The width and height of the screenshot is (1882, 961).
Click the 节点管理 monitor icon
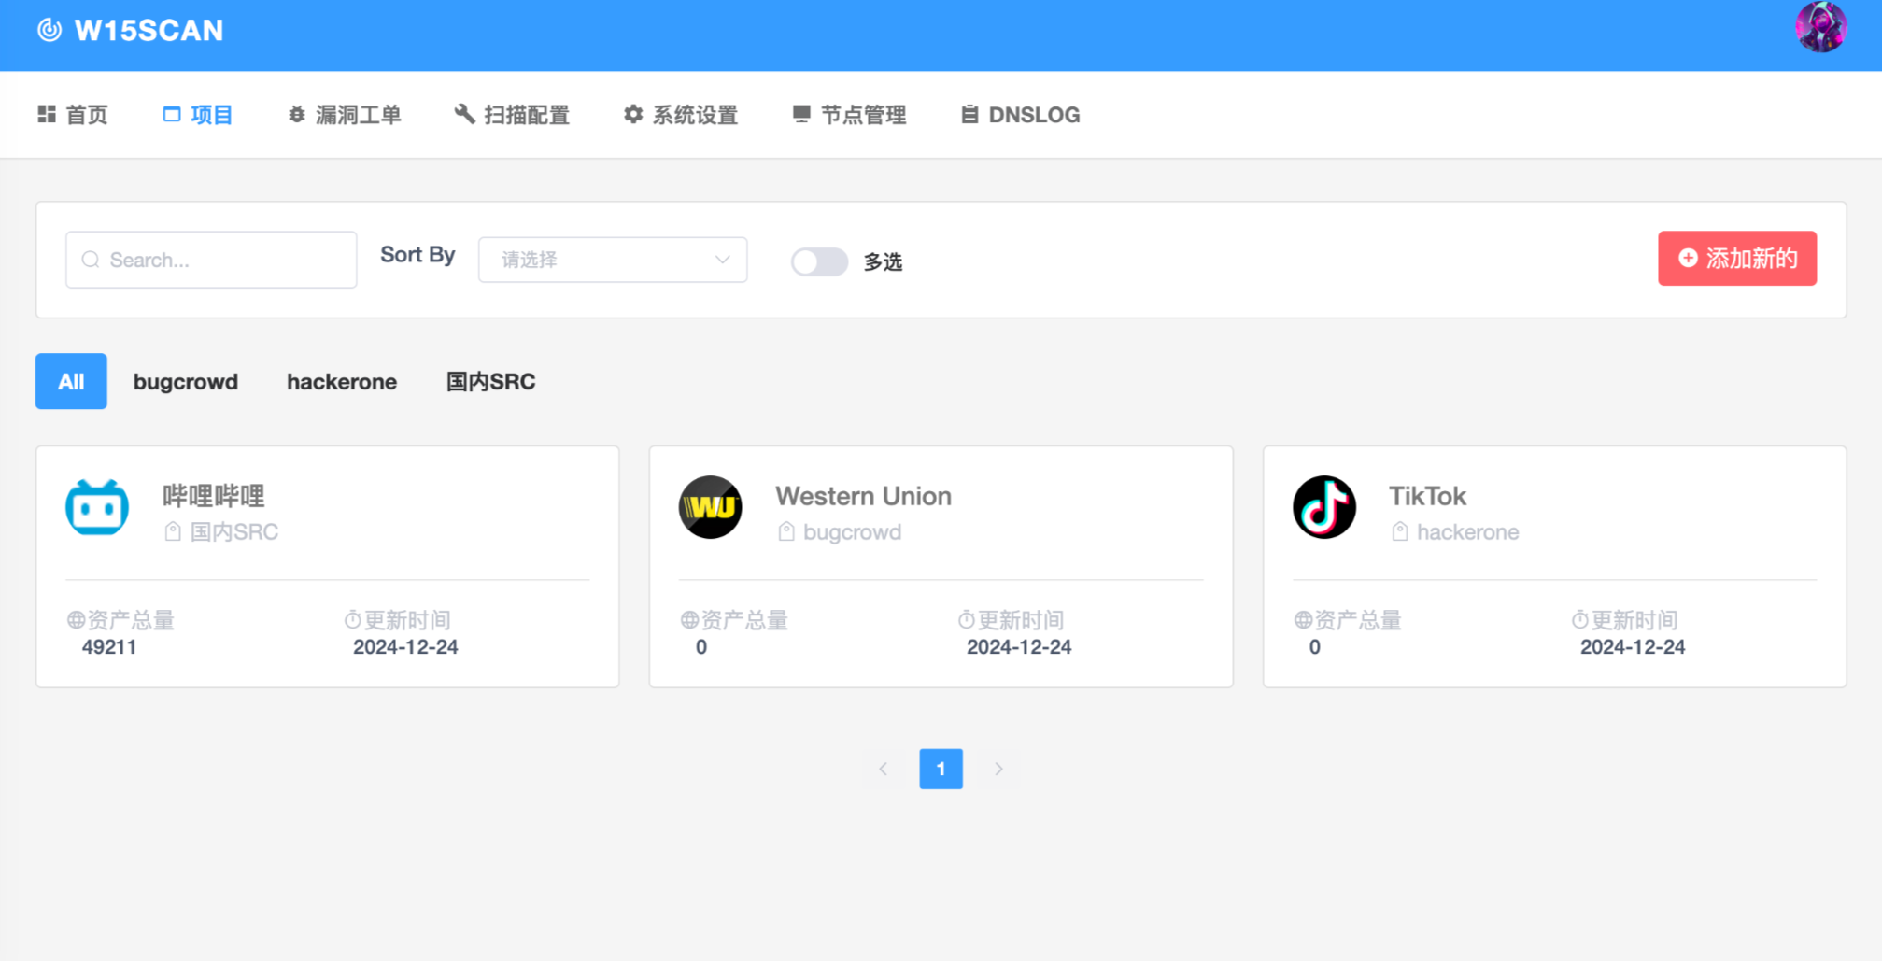point(801,114)
